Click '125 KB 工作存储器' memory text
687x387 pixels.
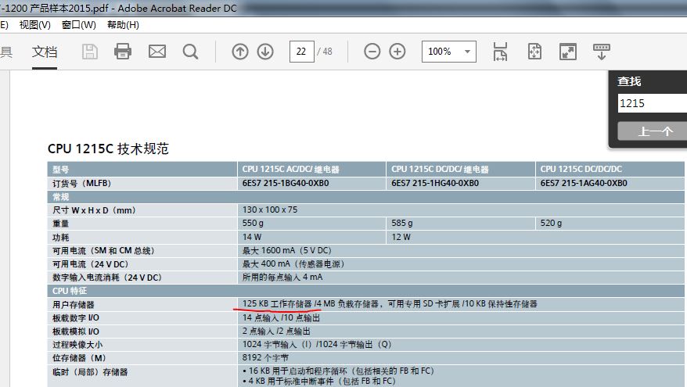point(277,304)
